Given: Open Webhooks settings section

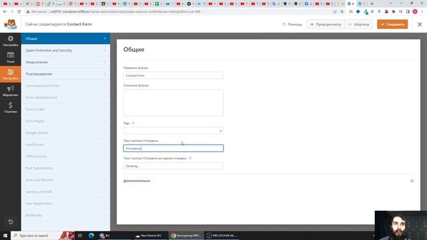Looking at the screenshot, I should coord(65,215).
